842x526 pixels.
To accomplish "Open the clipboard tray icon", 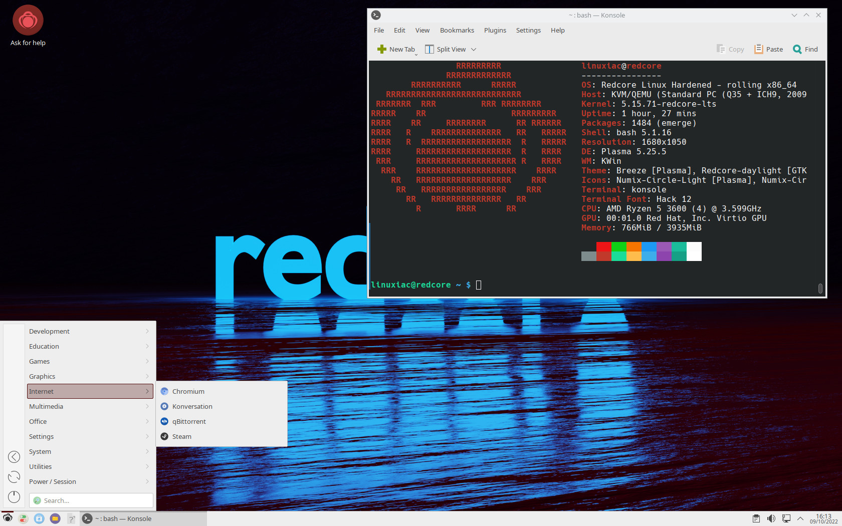I will (x=756, y=518).
